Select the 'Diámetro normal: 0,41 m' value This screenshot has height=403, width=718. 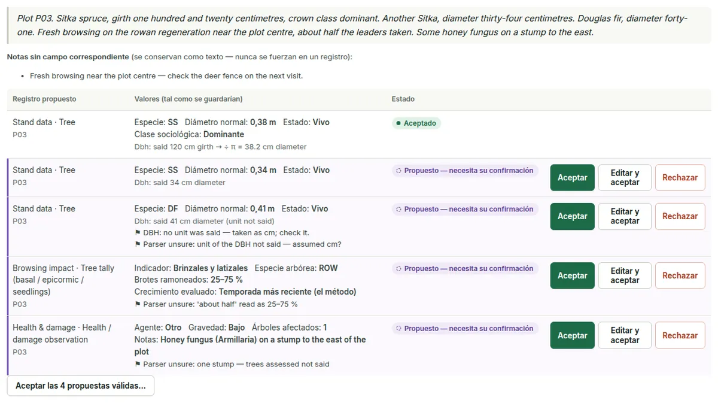[x=230, y=209]
